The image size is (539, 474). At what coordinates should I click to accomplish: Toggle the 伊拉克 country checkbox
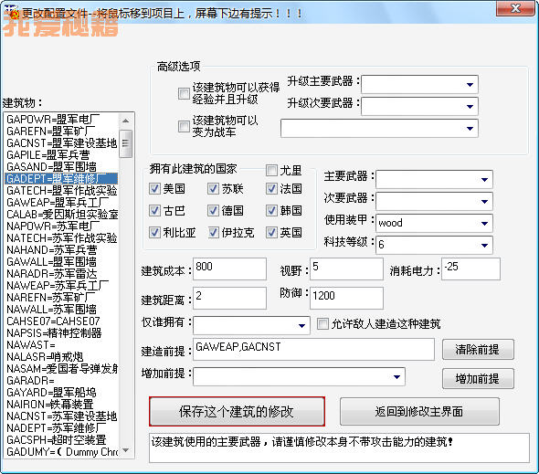pos(213,232)
